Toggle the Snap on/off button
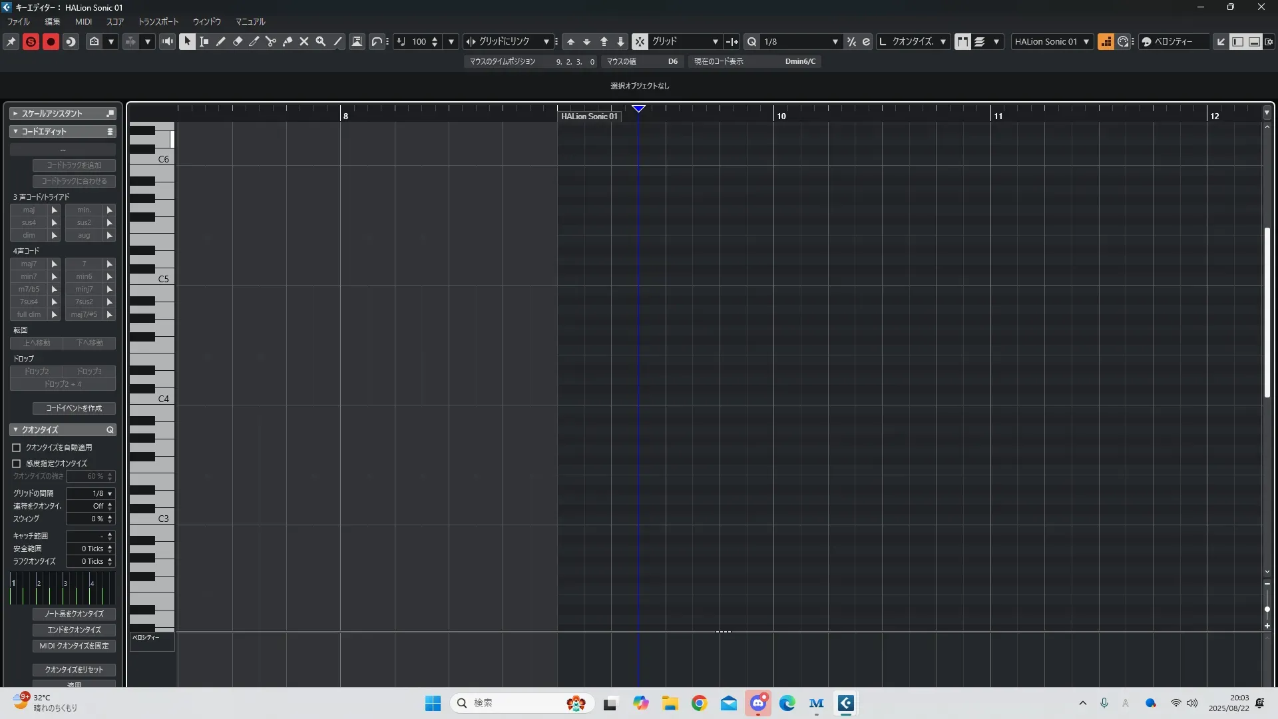1278x719 pixels. click(x=639, y=41)
